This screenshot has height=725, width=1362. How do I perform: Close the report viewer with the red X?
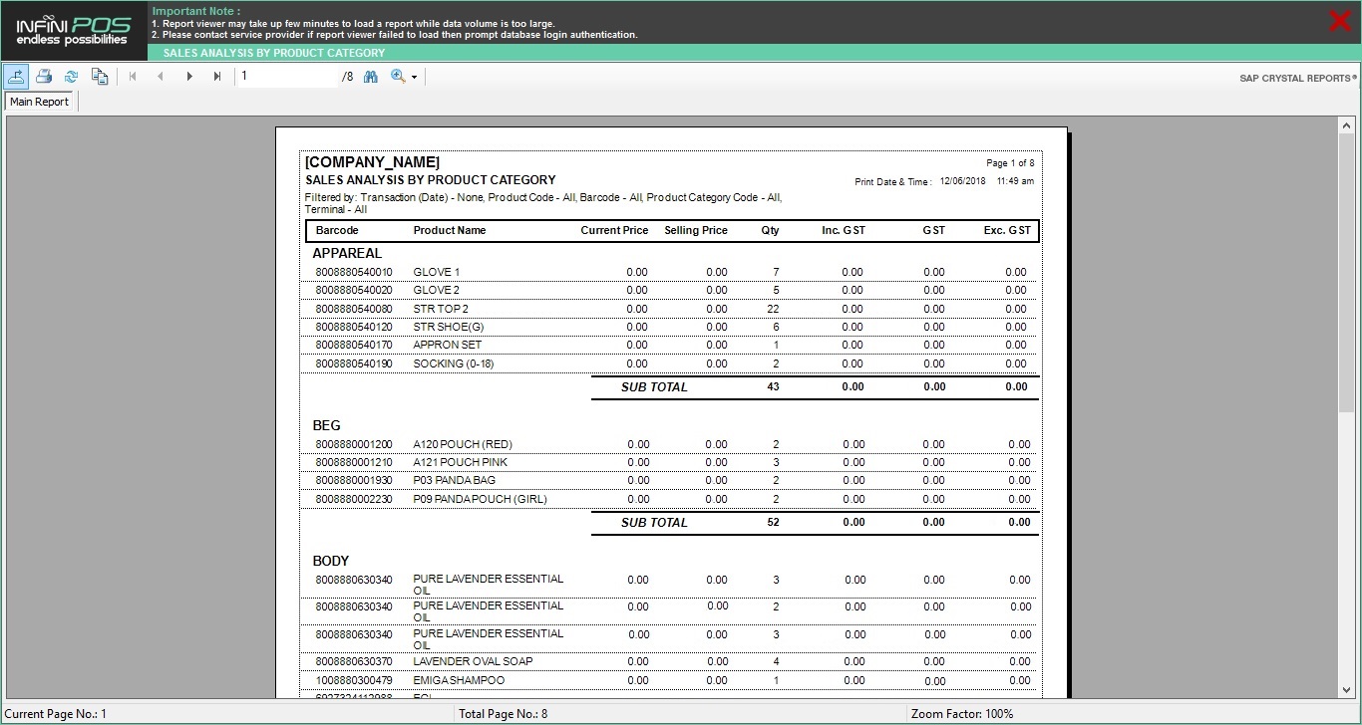(x=1340, y=21)
